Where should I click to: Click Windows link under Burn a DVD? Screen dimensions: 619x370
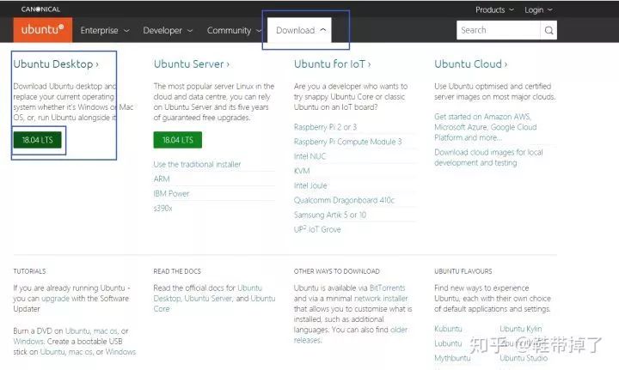[x=28, y=341]
